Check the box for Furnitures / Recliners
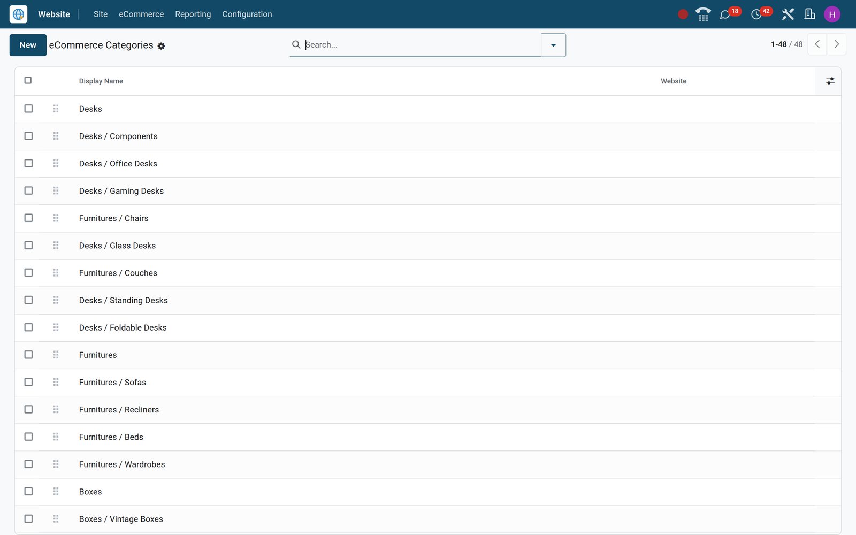Screen dimensions: 856x535 tap(28, 409)
